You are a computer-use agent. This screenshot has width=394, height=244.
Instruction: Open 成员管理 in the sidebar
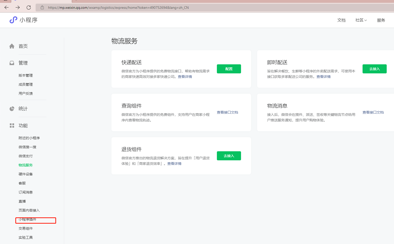(x=26, y=84)
